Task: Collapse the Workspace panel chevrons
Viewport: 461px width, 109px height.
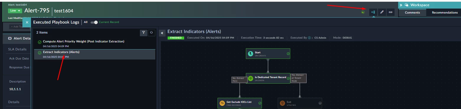Action: click(x=401, y=5)
